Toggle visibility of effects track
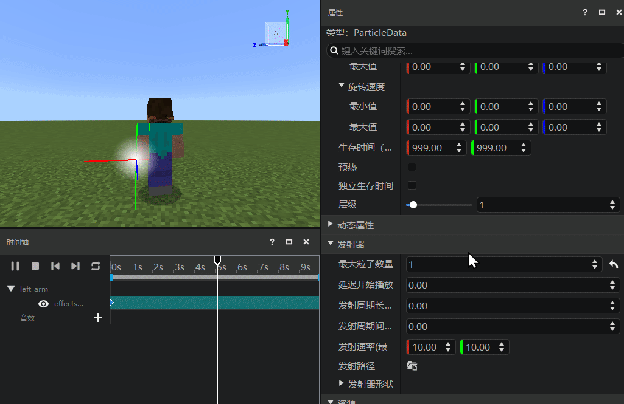Viewport: 624px width, 404px height. (43, 304)
